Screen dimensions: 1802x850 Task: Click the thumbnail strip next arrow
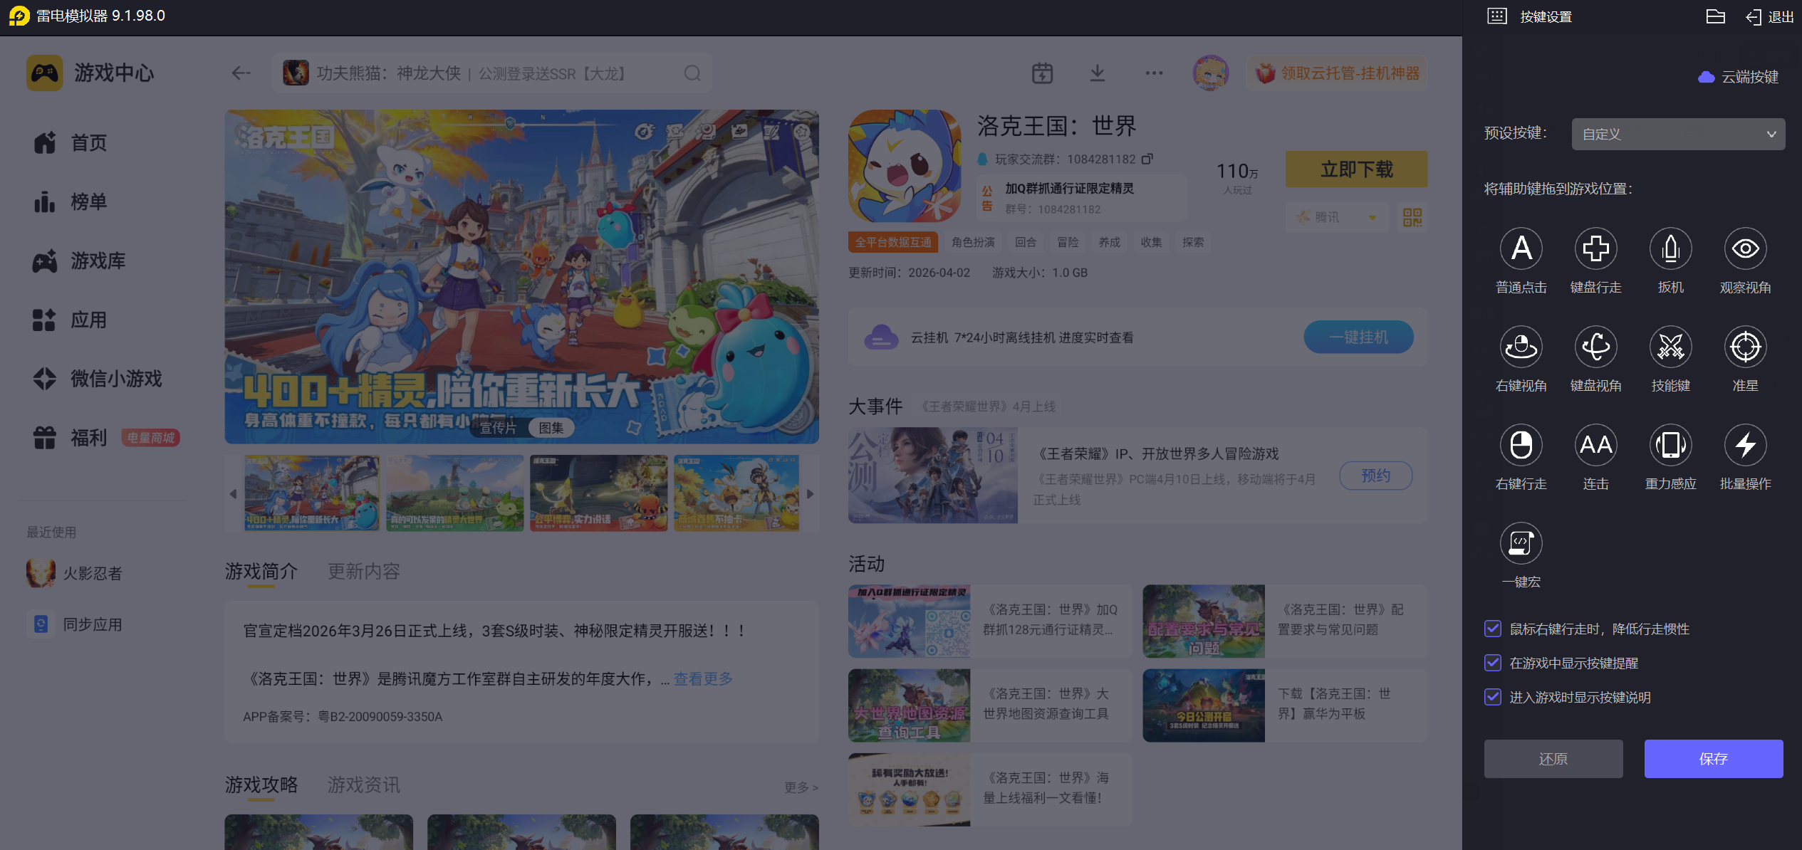810,493
